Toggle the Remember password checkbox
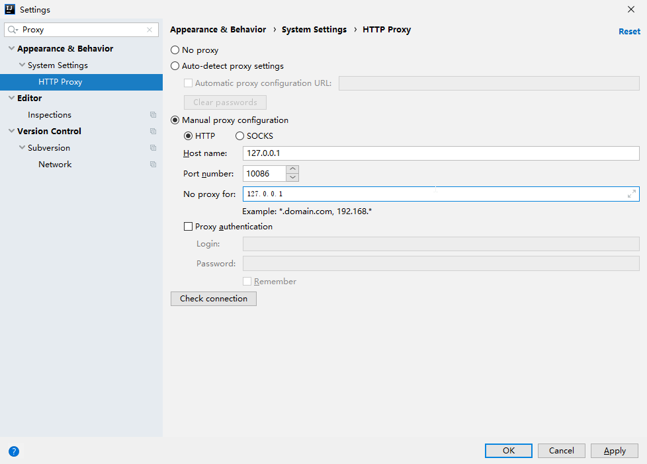The width and height of the screenshot is (647, 464). (247, 282)
